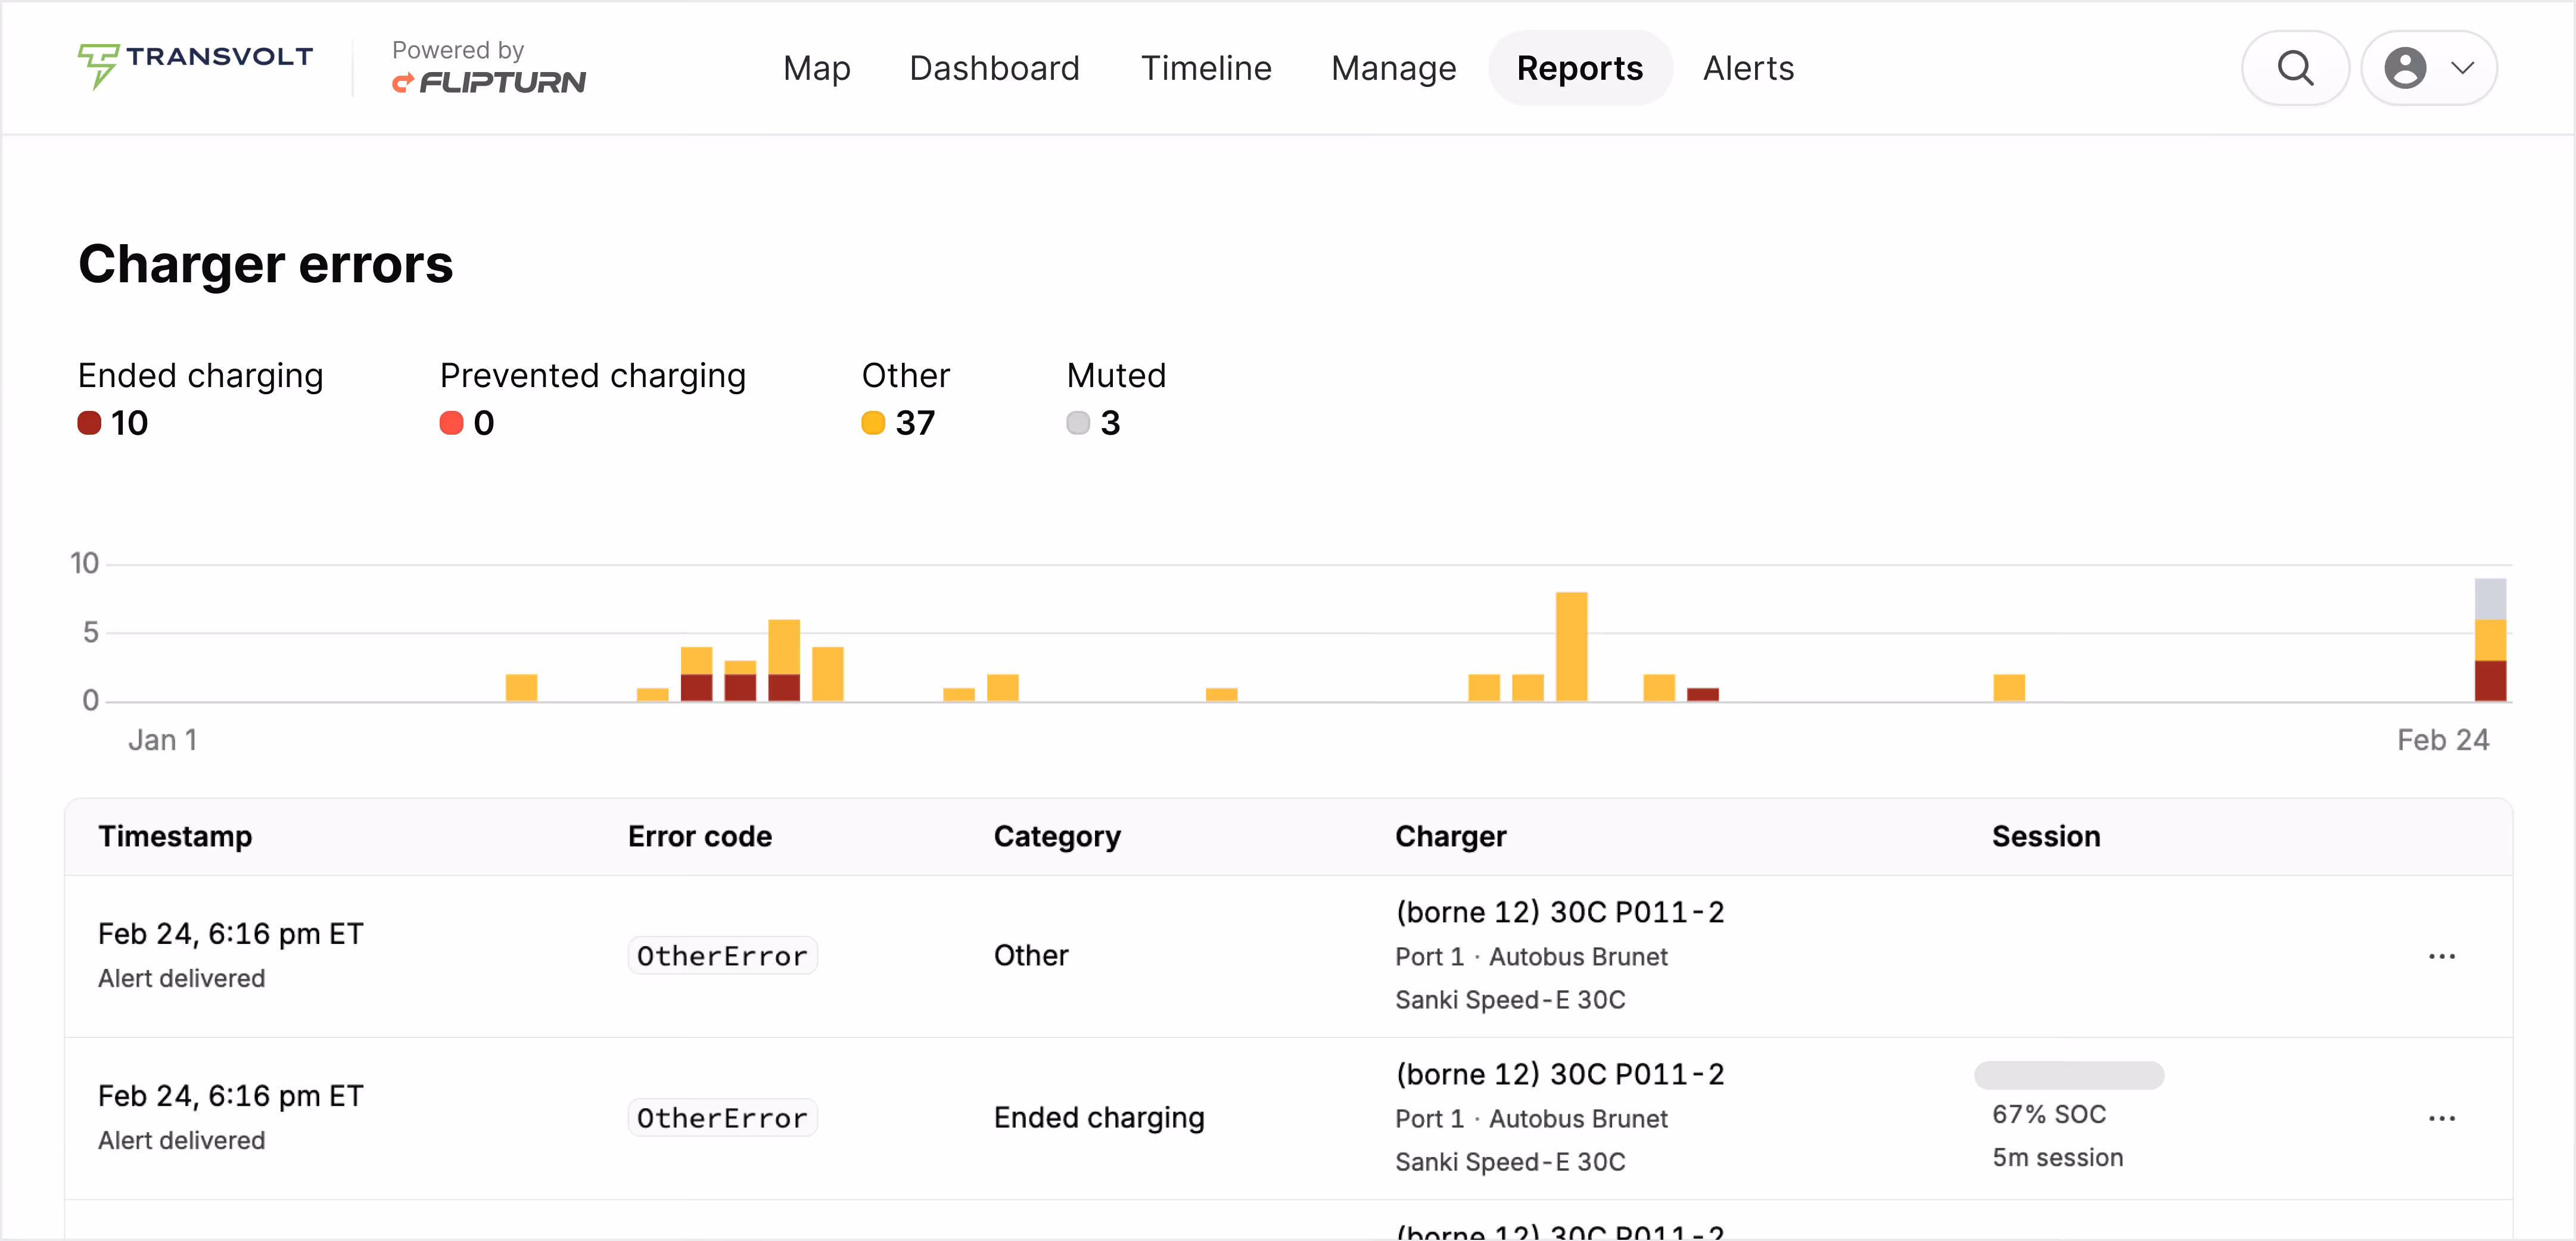The width and height of the screenshot is (2576, 1241).
Task: Open the ellipsis menu for the first OtherError row
Action: tap(2443, 956)
